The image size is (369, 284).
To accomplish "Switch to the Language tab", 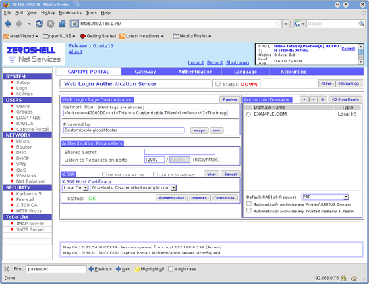I will click(x=245, y=72).
